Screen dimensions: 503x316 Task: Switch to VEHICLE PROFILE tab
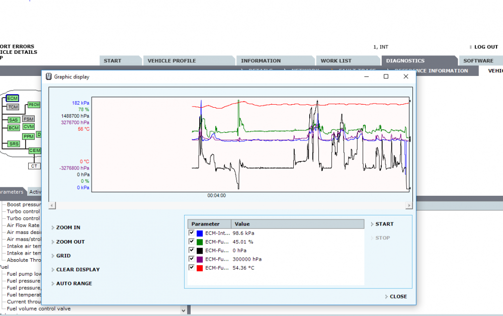(172, 60)
